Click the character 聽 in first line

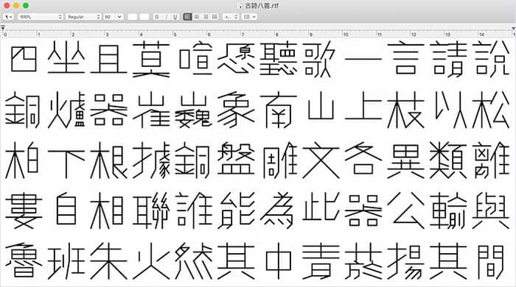coord(279,59)
